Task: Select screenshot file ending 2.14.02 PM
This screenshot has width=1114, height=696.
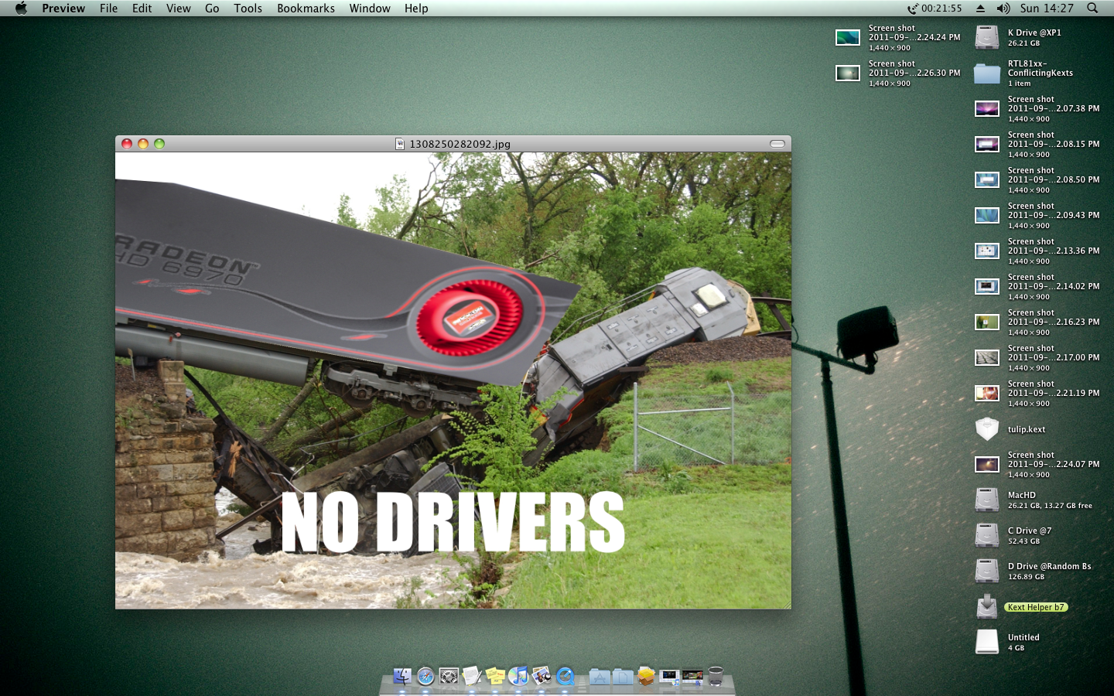Action: tap(987, 287)
